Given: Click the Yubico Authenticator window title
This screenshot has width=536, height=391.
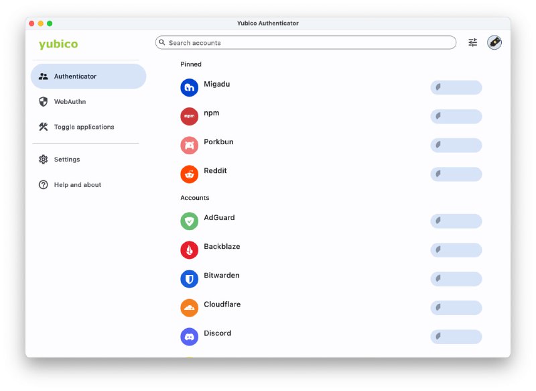Looking at the screenshot, I should 267,23.
